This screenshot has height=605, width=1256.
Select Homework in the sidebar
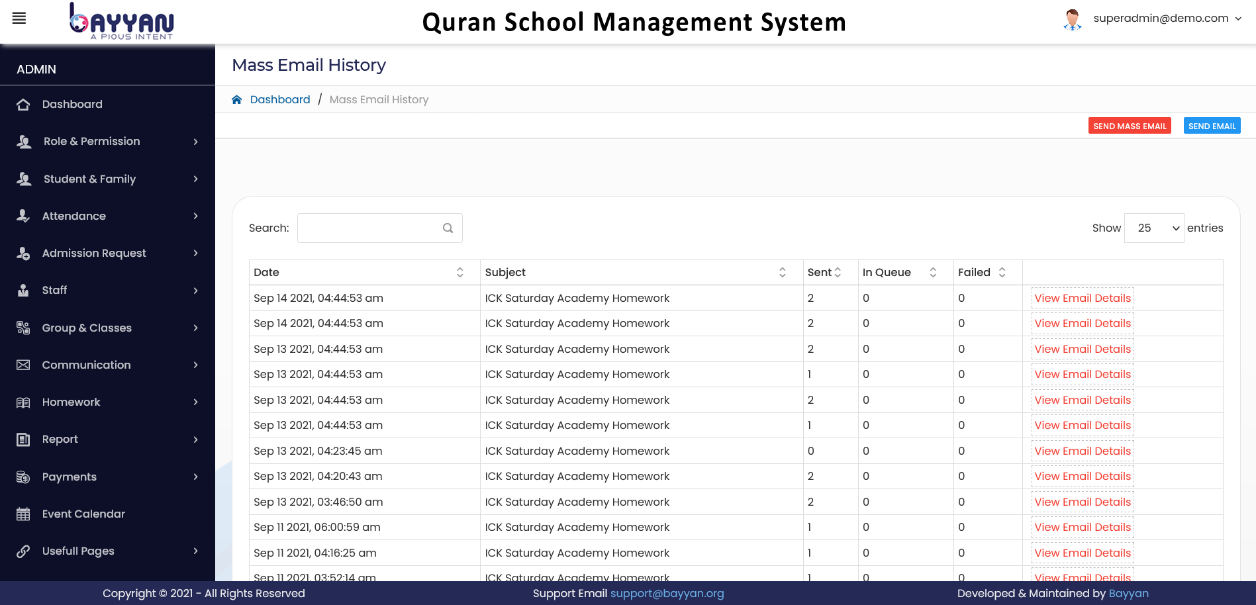pos(72,402)
